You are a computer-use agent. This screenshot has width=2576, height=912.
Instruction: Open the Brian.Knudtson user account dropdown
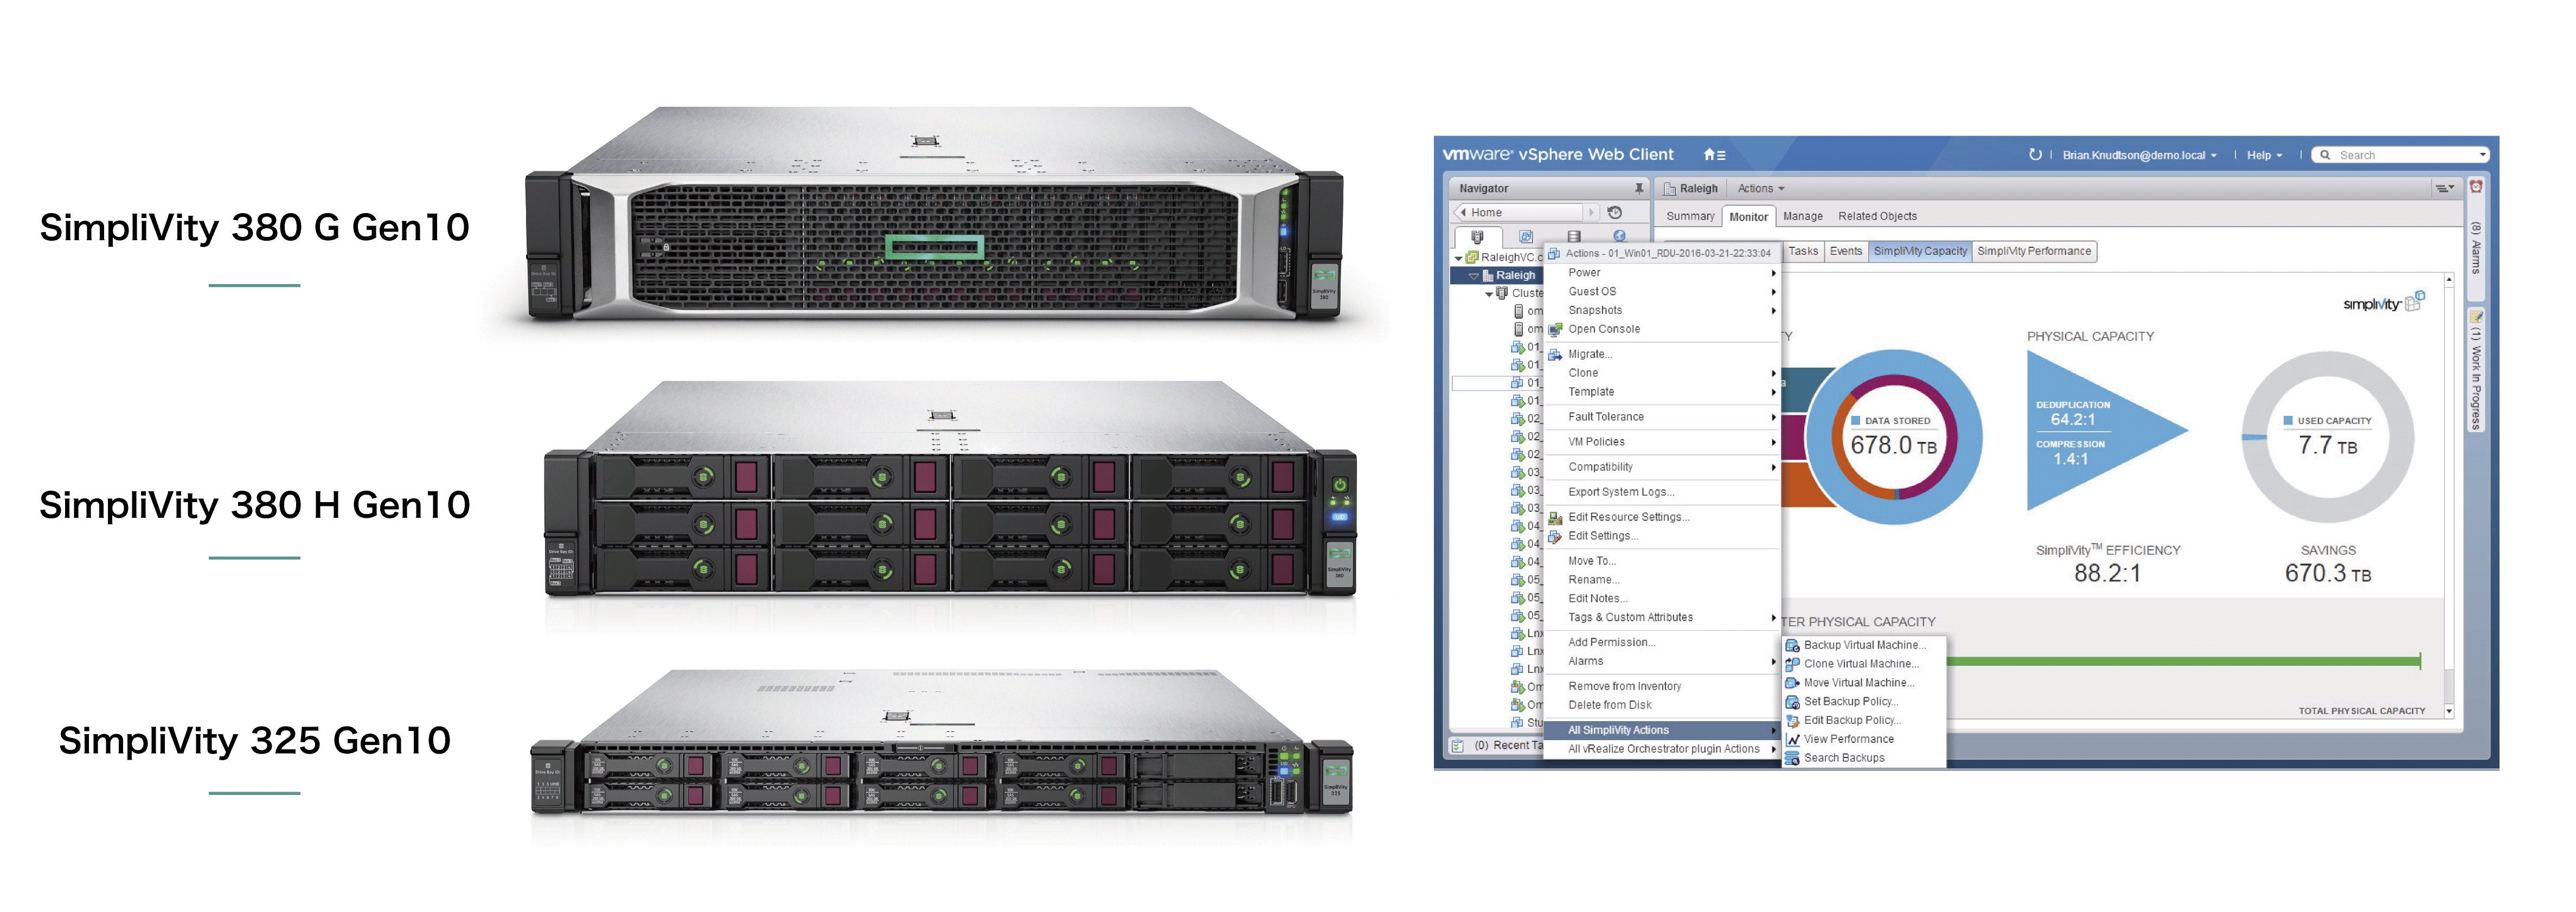[2139, 155]
